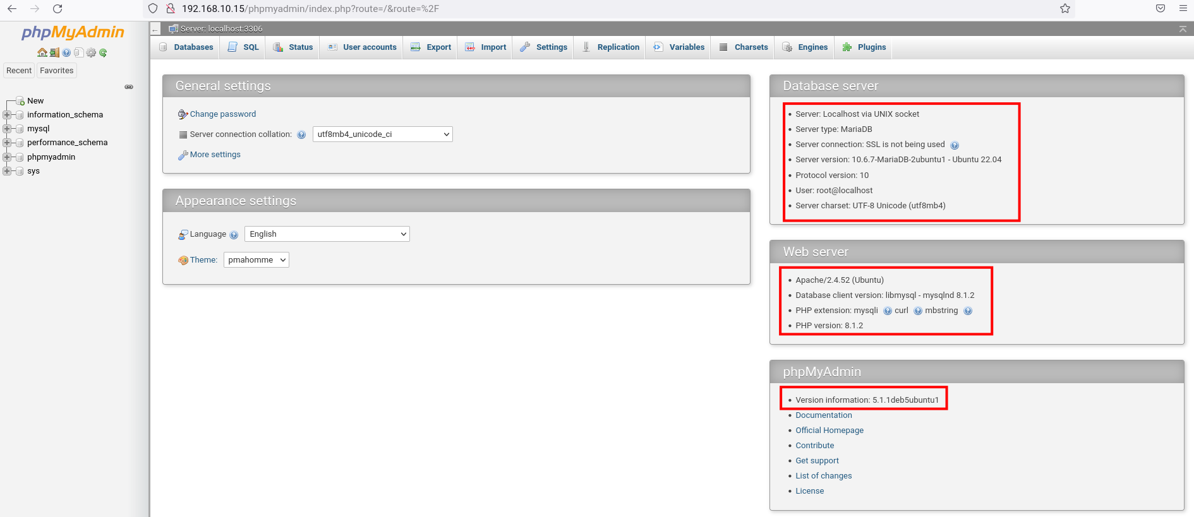The height and width of the screenshot is (517, 1194).
Task: Open the Language dropdown
Action: click(327, 234)
